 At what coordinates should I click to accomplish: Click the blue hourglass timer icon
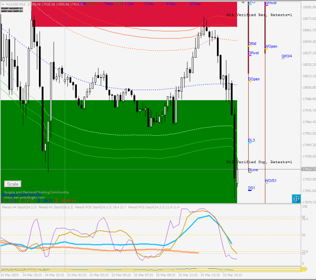tap(39, 201)
